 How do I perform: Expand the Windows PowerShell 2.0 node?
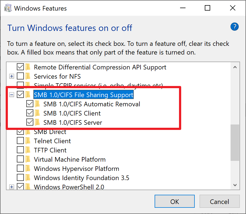click(x=12, y=187)
